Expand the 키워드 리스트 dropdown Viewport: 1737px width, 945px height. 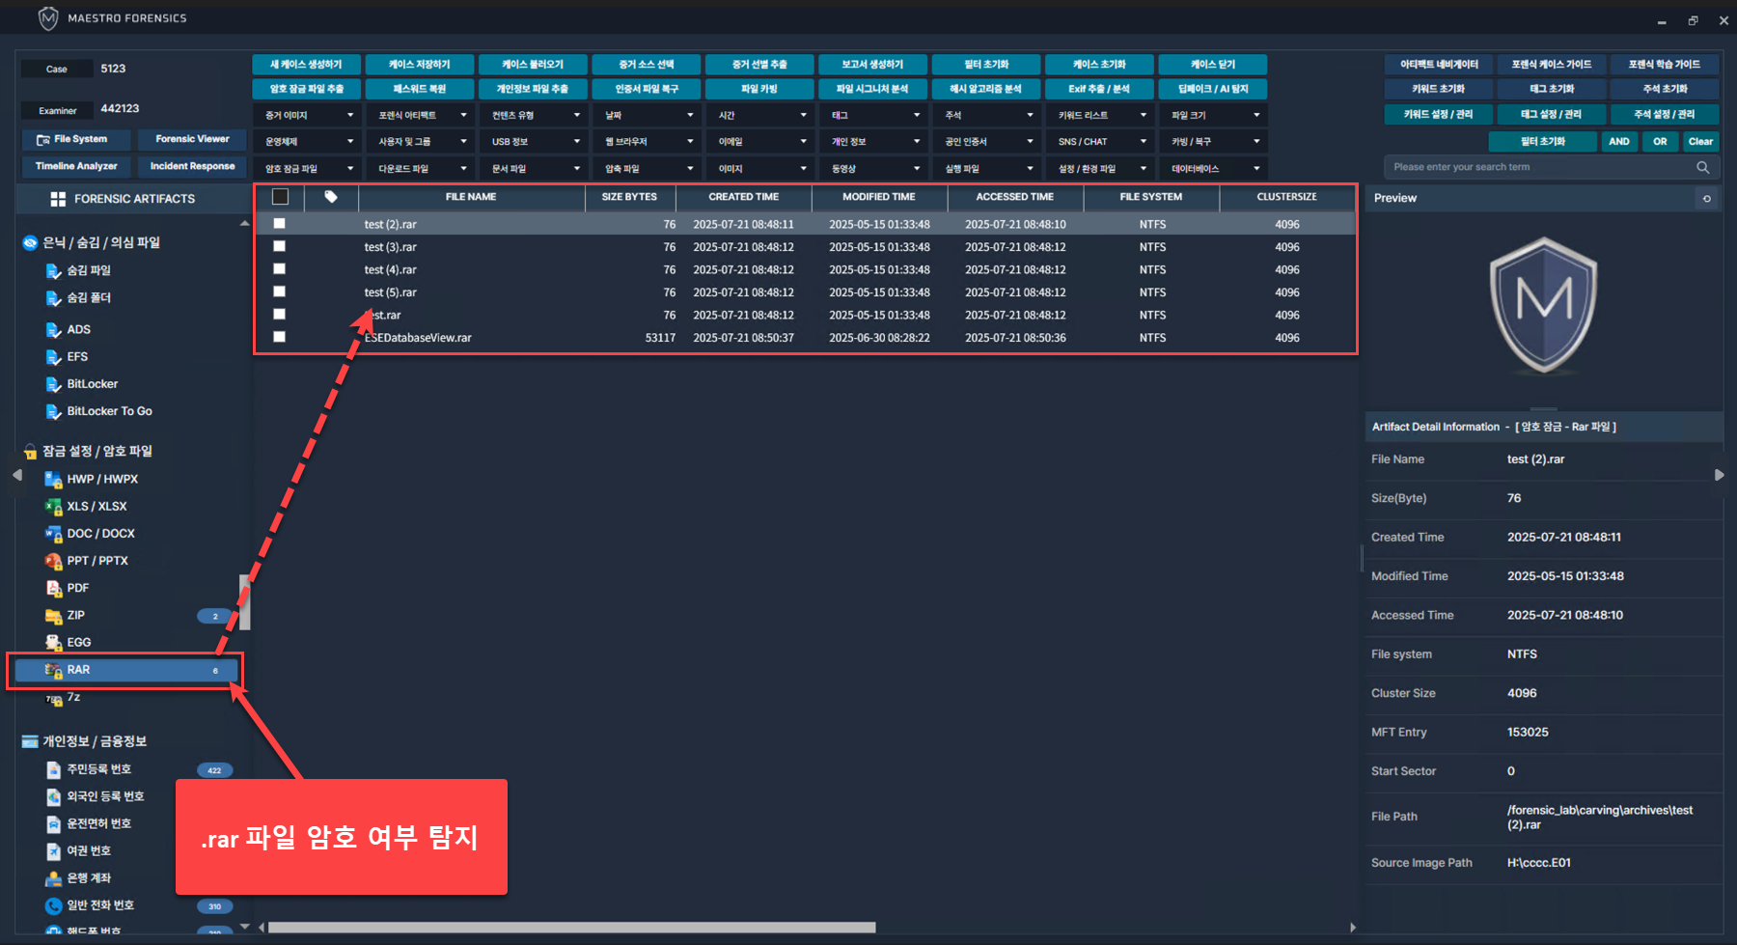tap(1101, 115)
